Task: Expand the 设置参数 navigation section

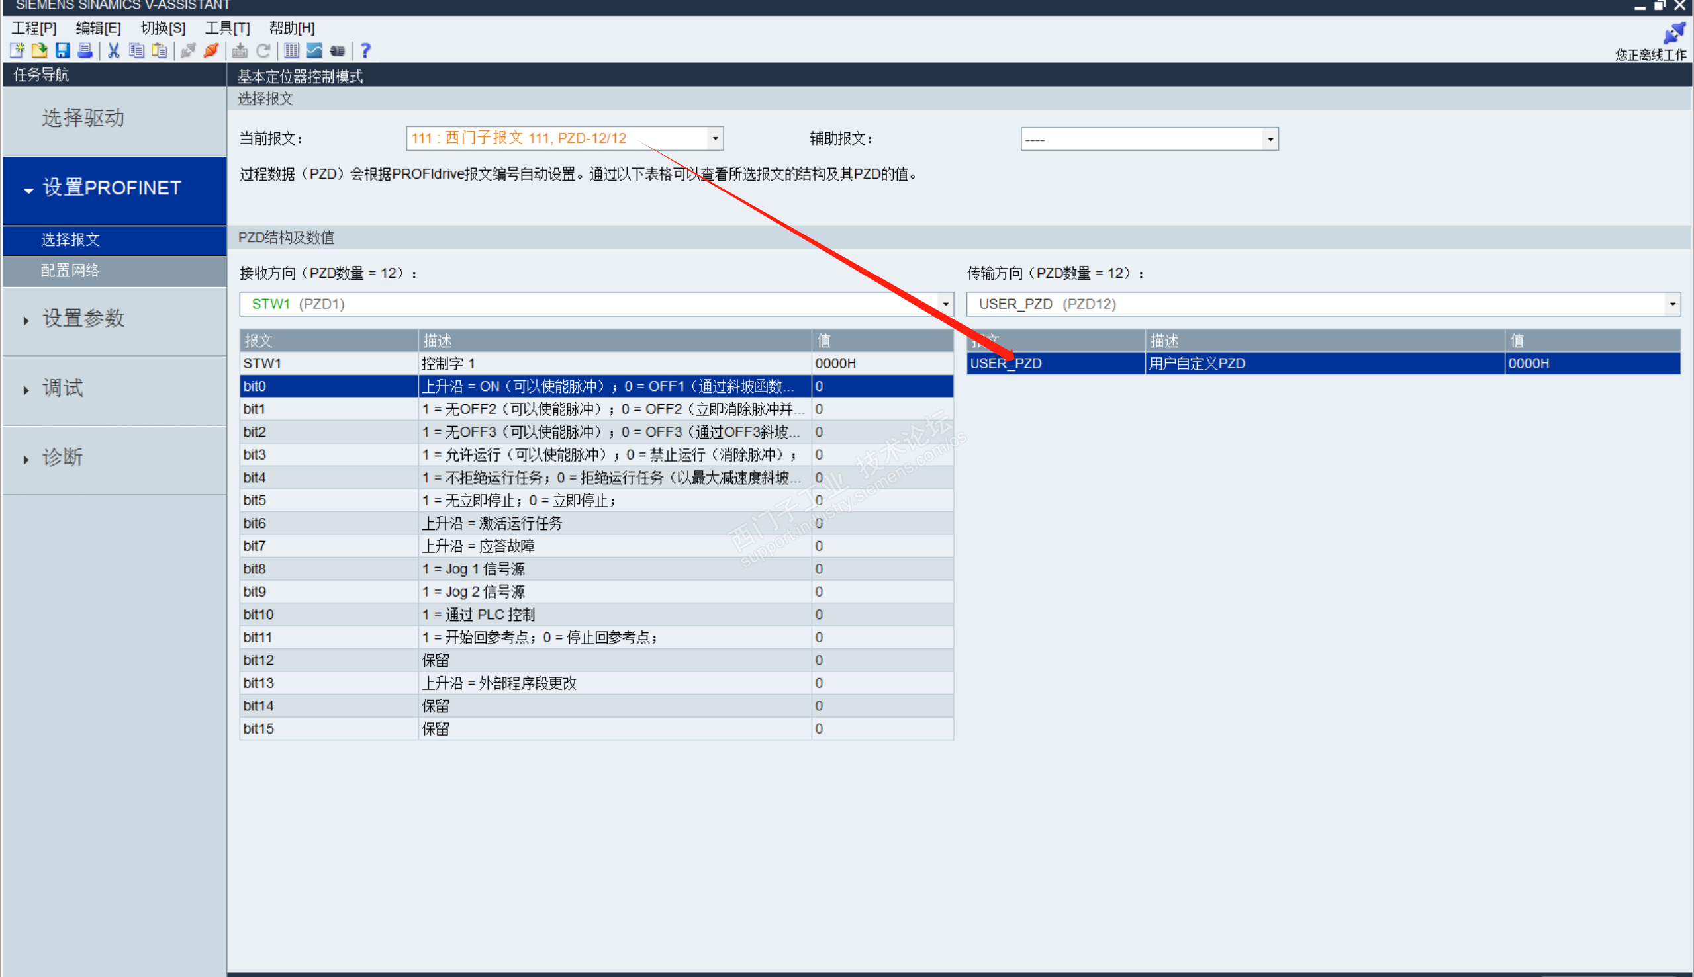Action: tap(84, 319)
